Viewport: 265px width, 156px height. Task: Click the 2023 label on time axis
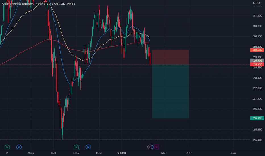pyautogui.click(x=122, y=153)
